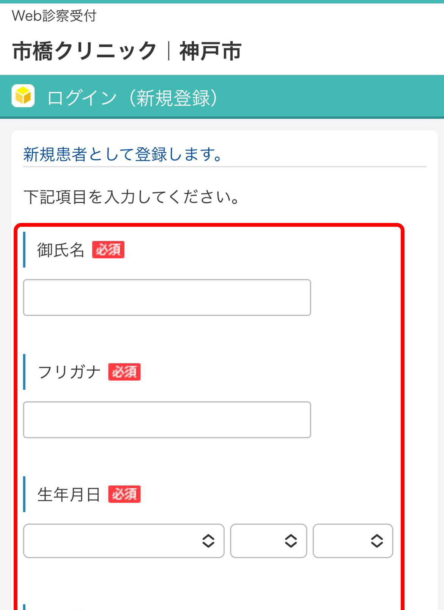The height and width of the screenshot is (610, 444).
Task: Click the up-down arrows on the birth day selector
Action: pyautogui.click(x=376, y=541)
